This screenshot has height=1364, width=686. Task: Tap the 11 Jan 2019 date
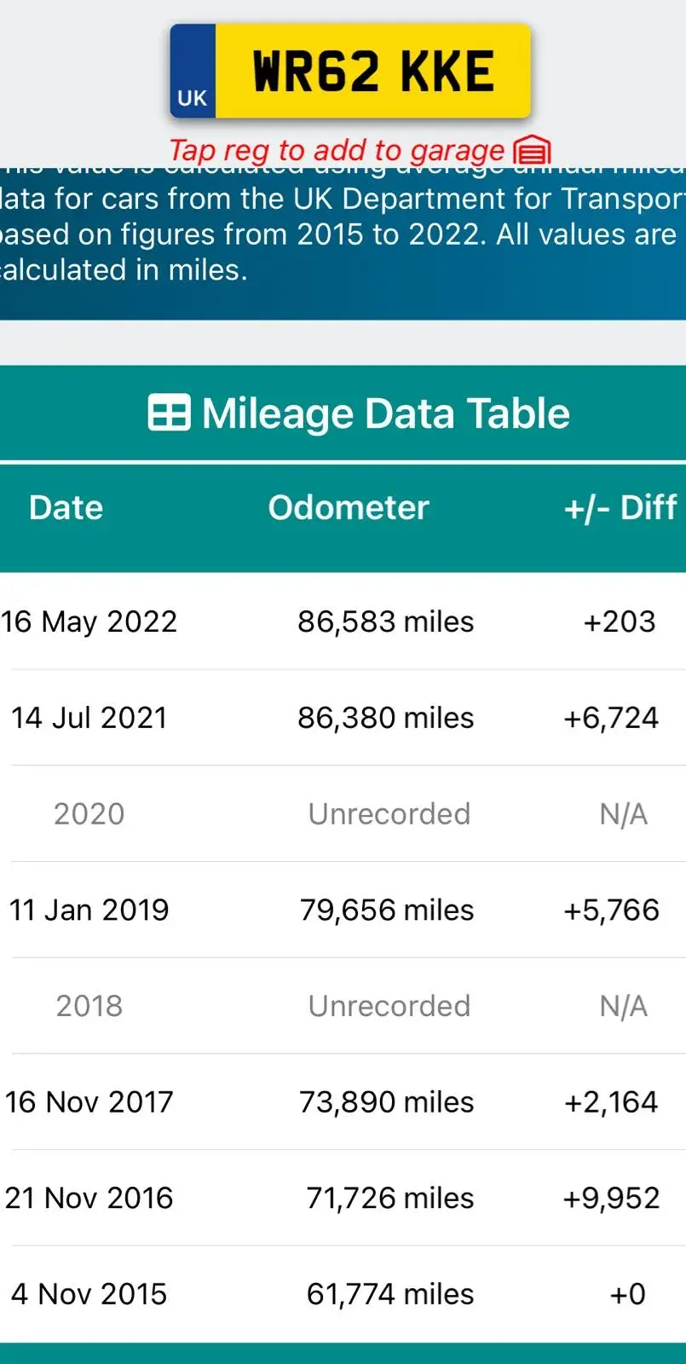[x=89, y=910]
